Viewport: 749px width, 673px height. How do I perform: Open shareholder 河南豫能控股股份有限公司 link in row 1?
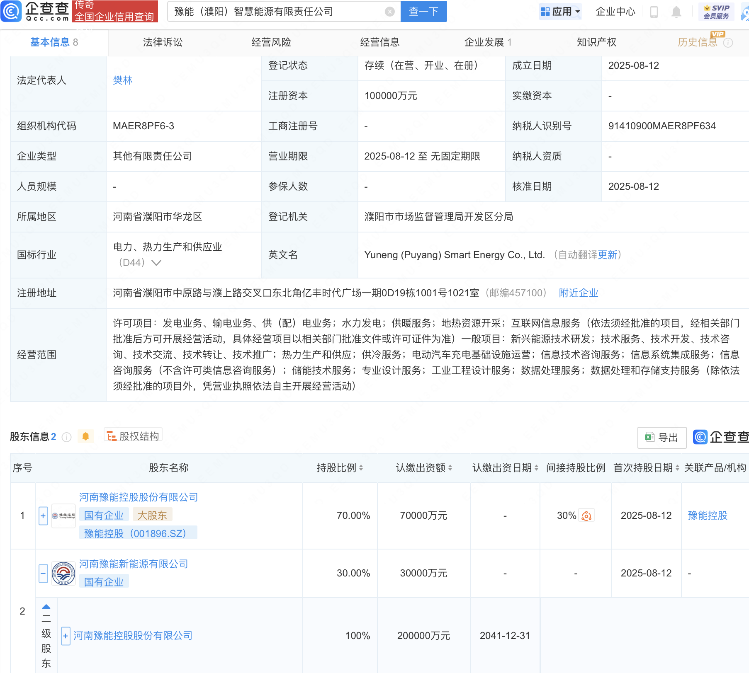[x=139, y=497]
